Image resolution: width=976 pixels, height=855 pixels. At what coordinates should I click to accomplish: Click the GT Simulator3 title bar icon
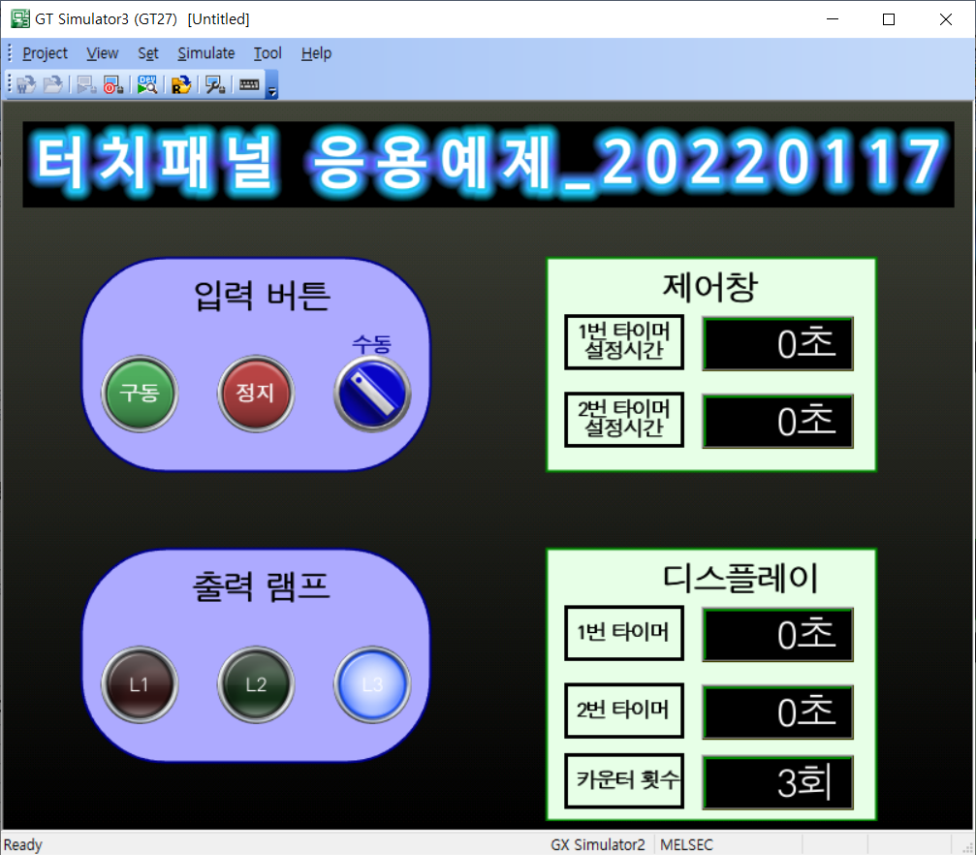point(20,18)
